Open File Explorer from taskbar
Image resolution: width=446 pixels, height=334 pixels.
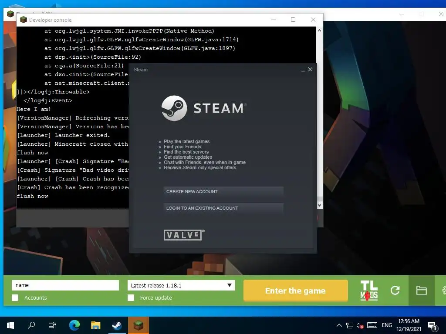point(95,325)
